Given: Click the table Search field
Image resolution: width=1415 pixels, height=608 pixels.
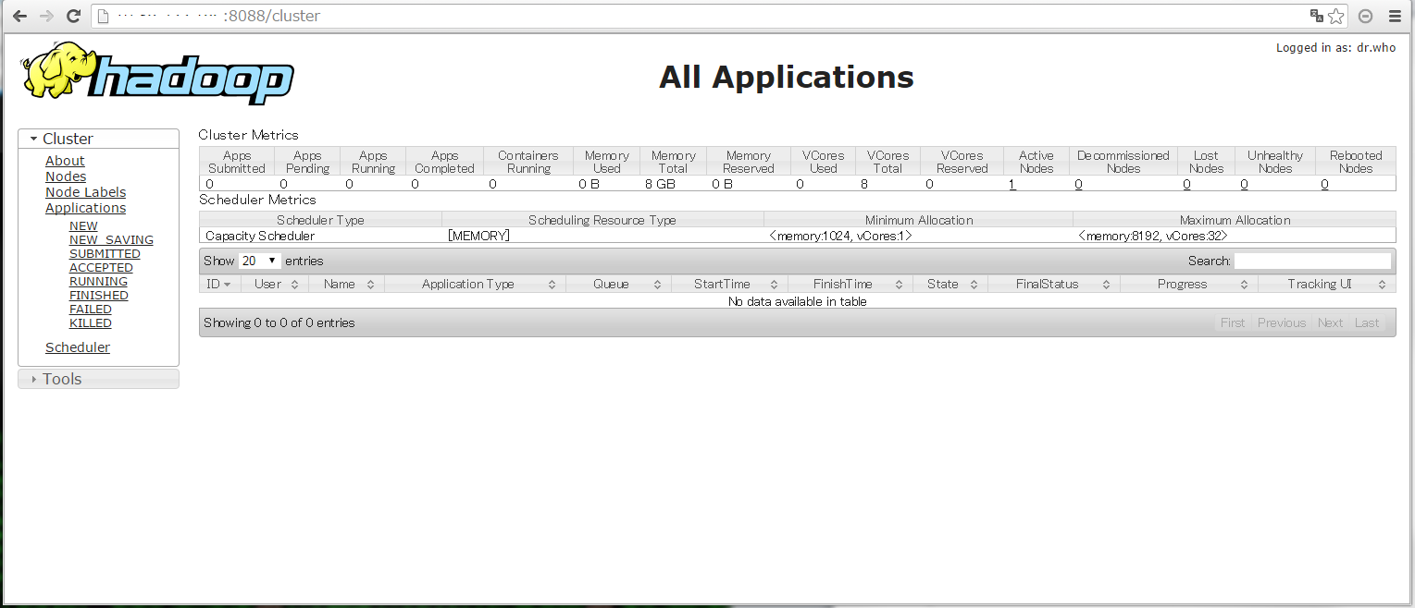Looking at the screenshot, I should tap(1312, 261).
